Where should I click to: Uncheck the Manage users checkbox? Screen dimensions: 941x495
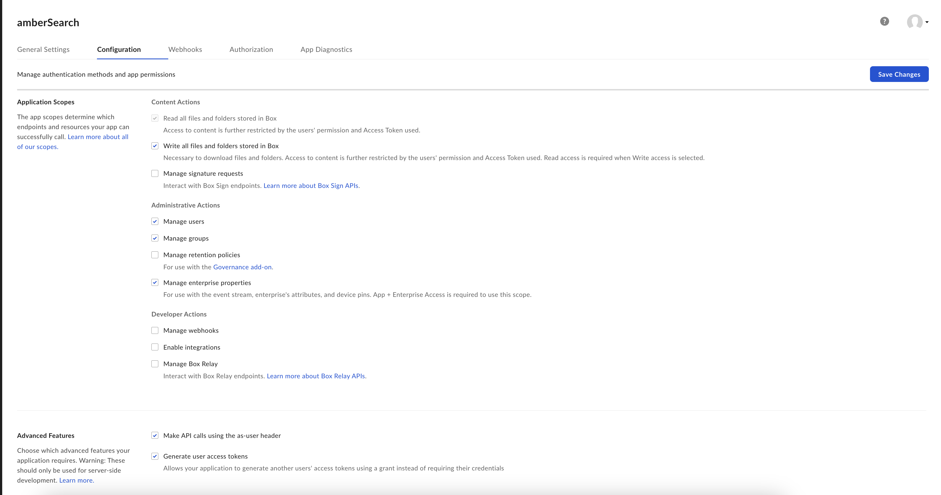click(155, 221)
